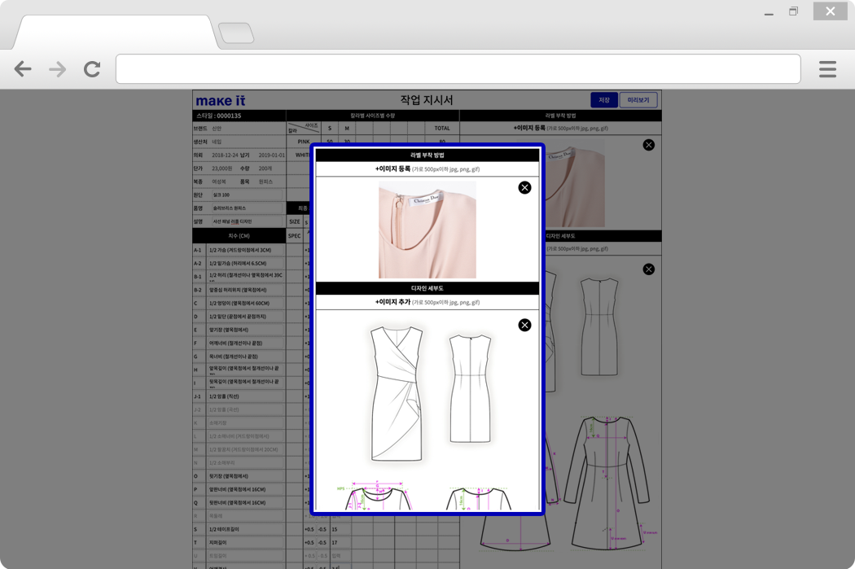Click +이미지 등록 on the background page
The image size is (855, 569).
(x=529, y=128)
